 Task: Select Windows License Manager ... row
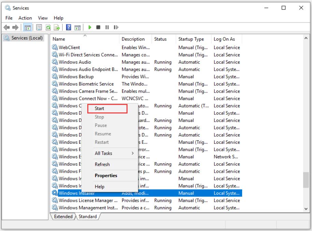[147, 200]
